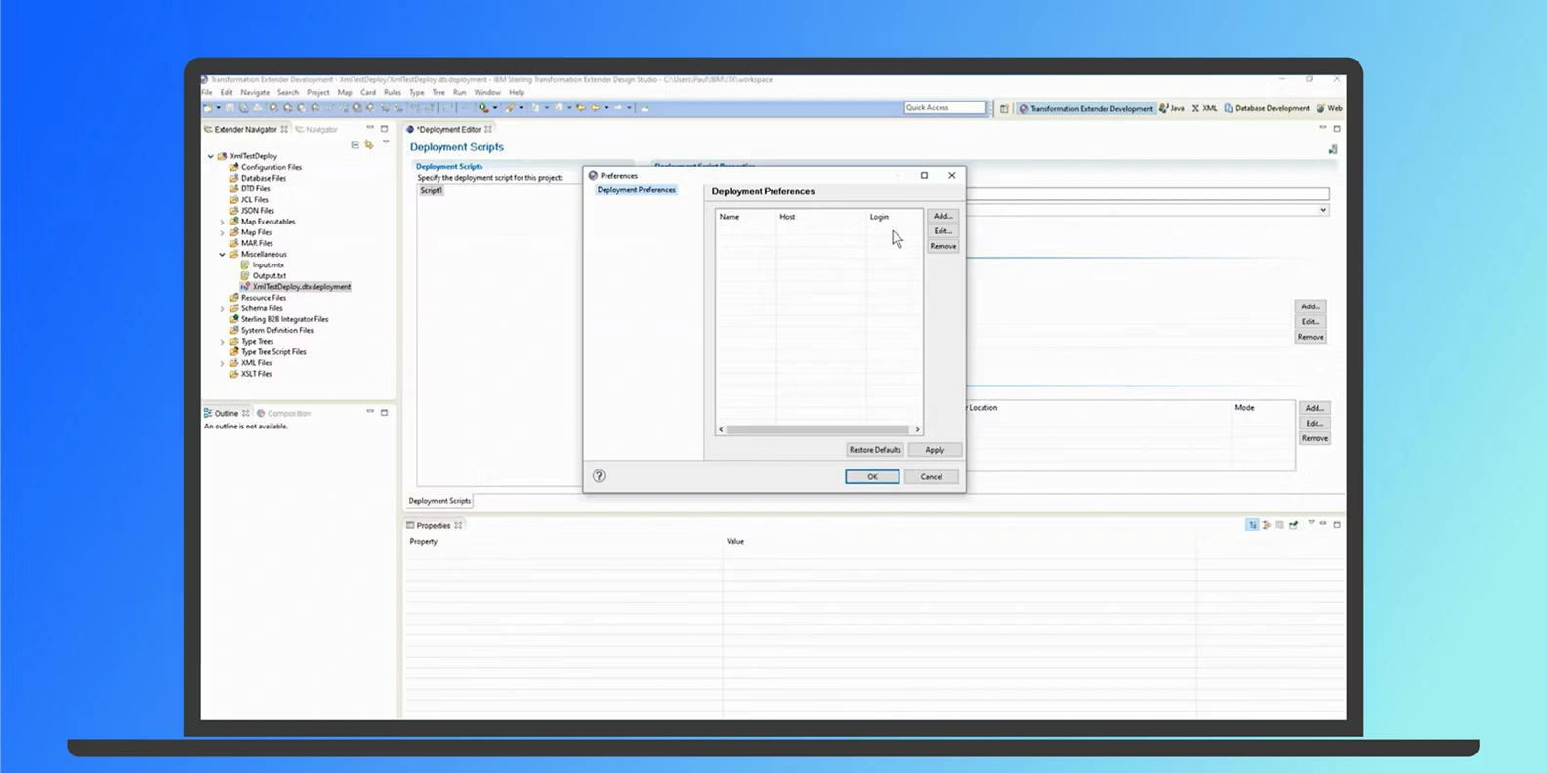Click the Preferences dialog help icon

(x=599, y=476)
